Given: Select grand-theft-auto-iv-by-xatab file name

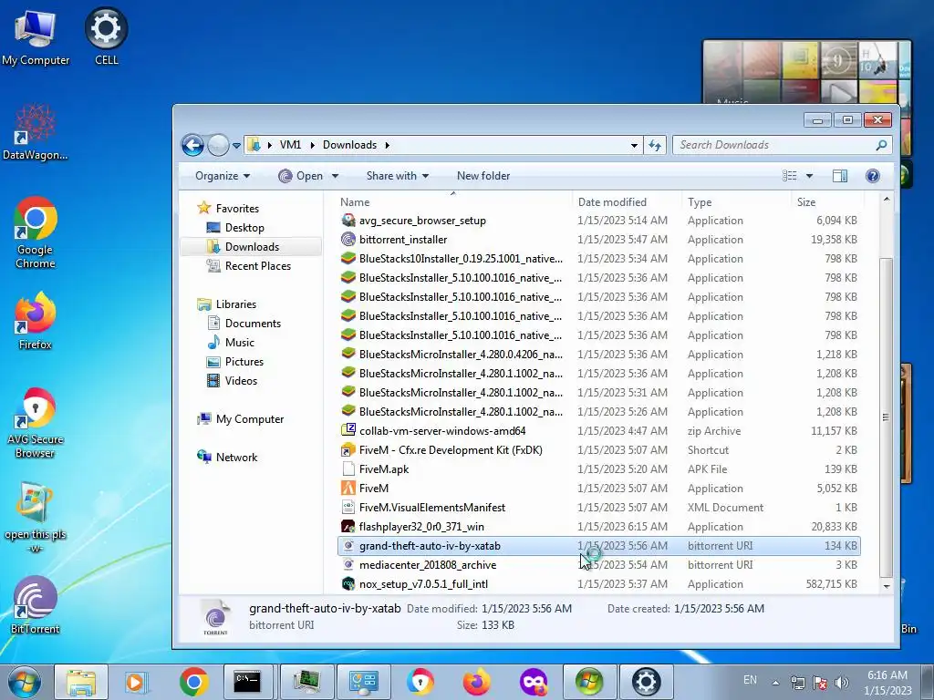Looking at the screenshot, I should click(x=430, y=546).
